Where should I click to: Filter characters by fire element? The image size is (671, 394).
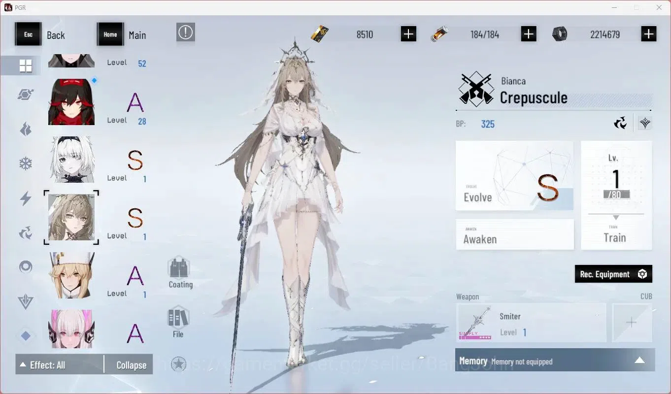coord(26,129)
